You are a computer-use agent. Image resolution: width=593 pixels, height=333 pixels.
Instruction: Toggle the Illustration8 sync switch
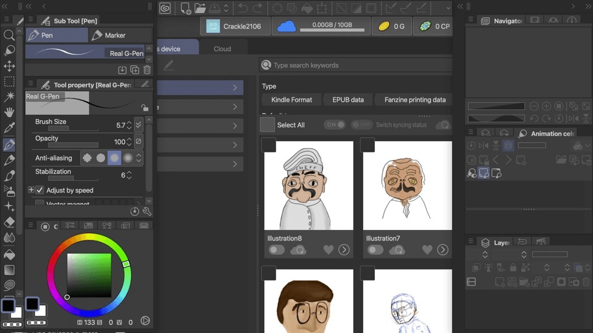pyautogui.click(x=277, y=250)
